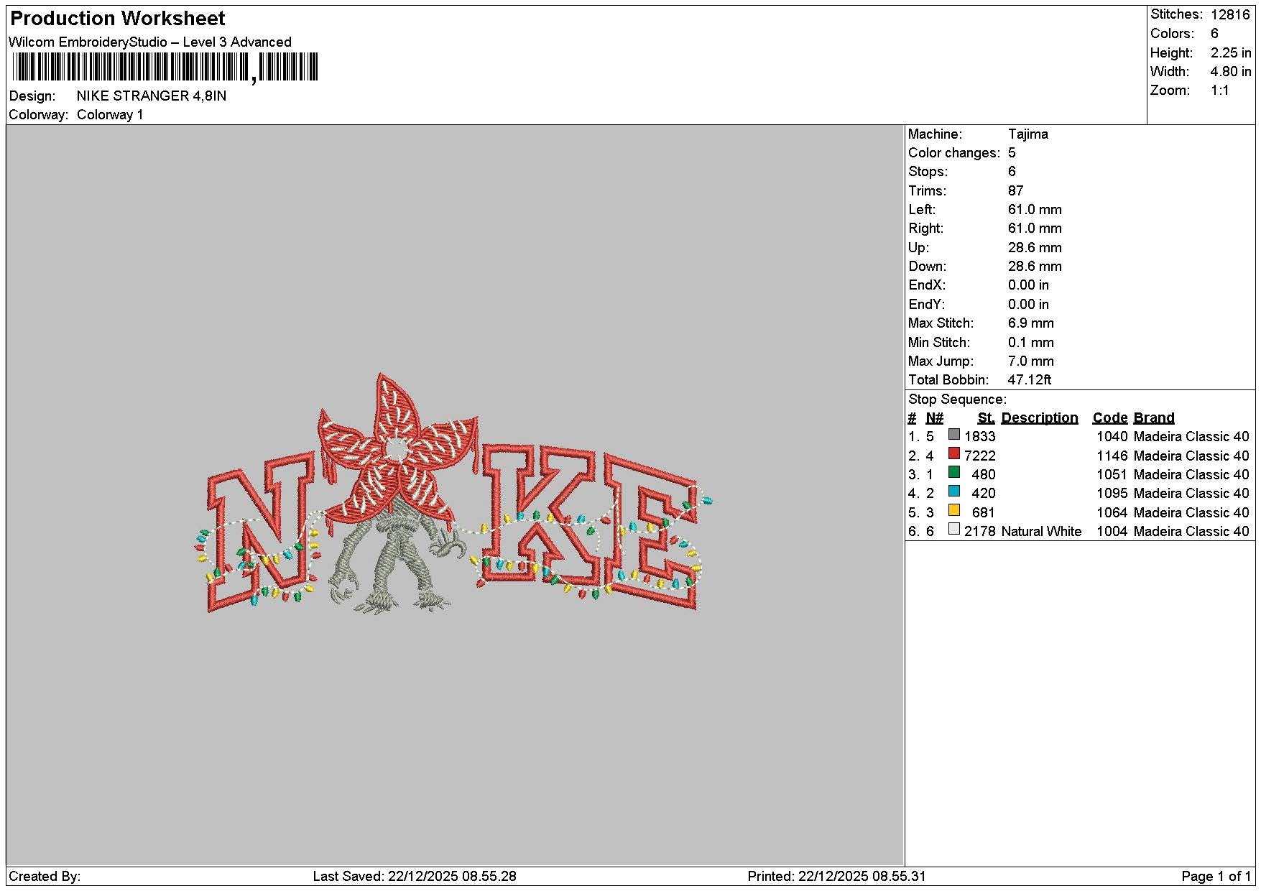Click the barcode under the Wilcom title
1261x891 pixels.
pyautogui.click(x=165, y=68)
